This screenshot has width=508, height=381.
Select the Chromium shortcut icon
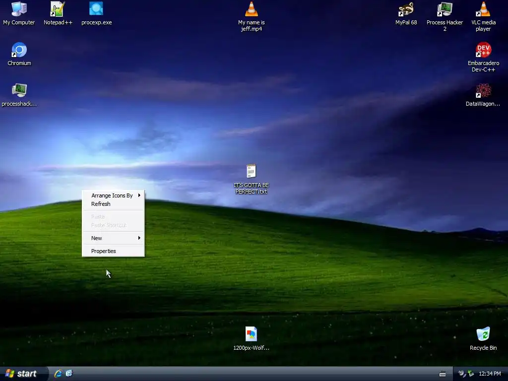[19, 54]
